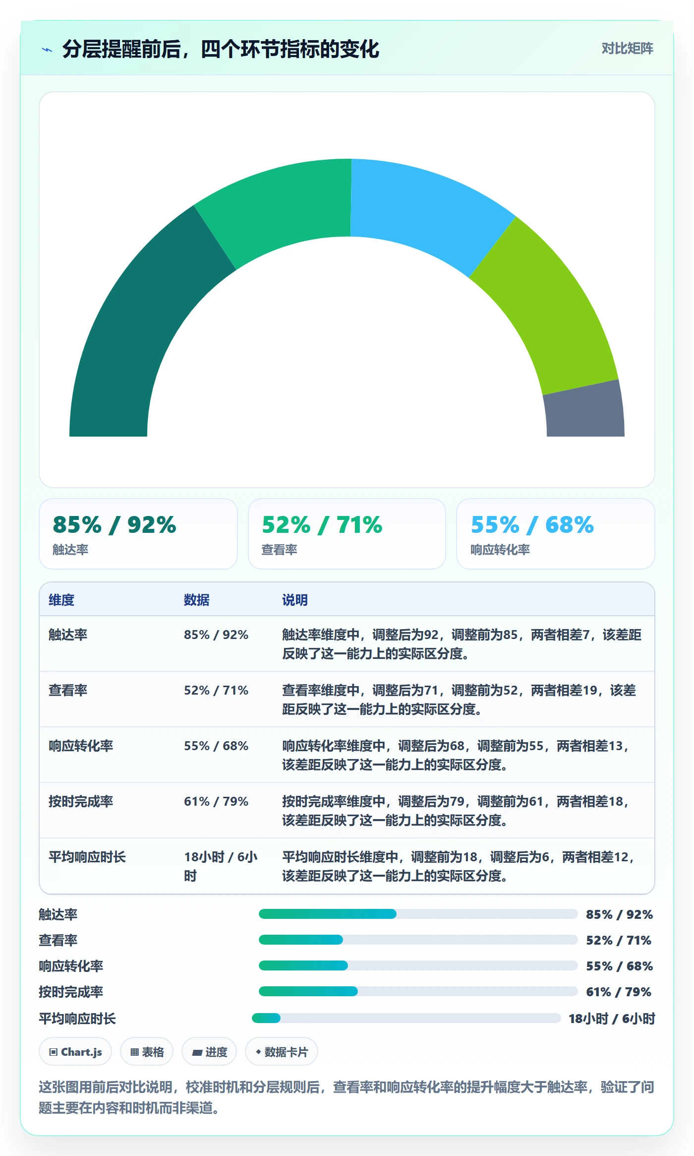Screen dimensions: 694x1156
Task: Open the 85% / 92% 触达率 stat card
Action: [138, 534]
